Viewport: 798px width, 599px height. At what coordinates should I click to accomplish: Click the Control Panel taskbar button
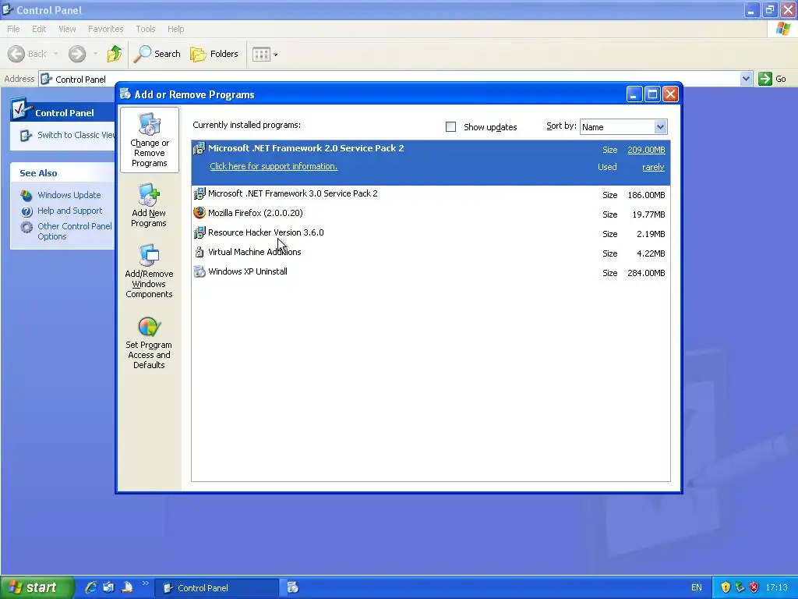coord(217,587)
